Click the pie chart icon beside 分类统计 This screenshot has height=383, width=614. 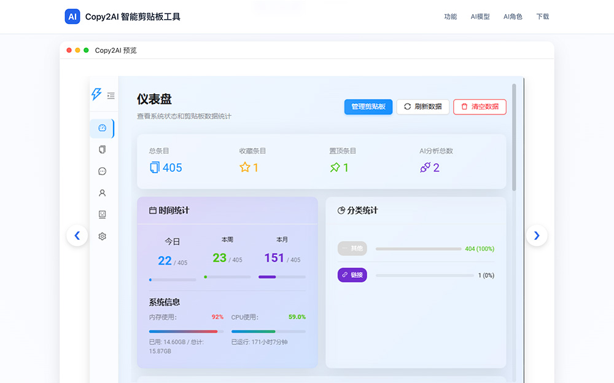pyautogui.click(x=341, y=210)
